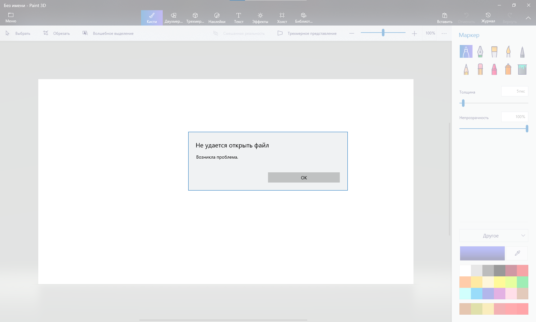
Task: Choose the tan skin-tone swatch in bottom row
Action: tap(465, 309)
